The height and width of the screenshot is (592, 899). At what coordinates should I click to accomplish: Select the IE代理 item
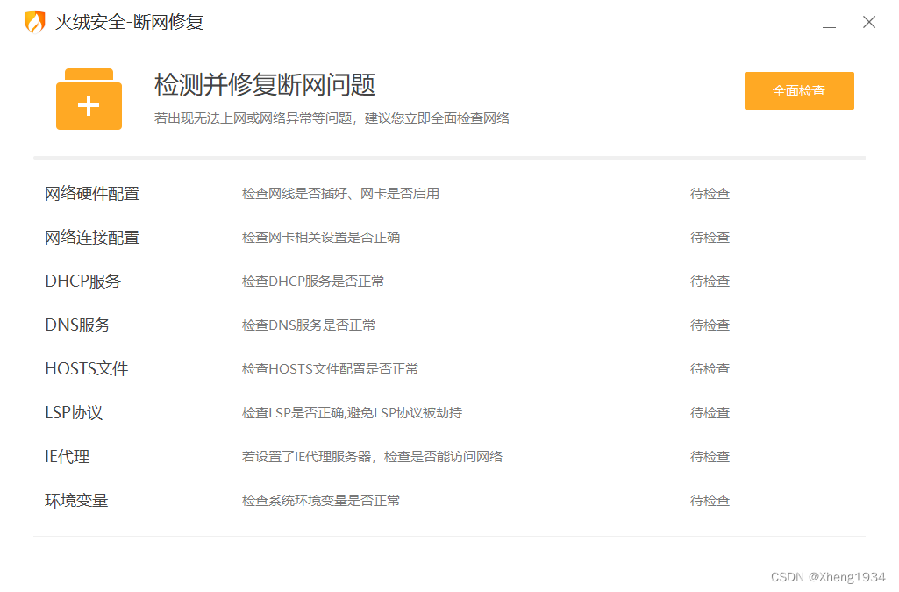pos(67,457)
